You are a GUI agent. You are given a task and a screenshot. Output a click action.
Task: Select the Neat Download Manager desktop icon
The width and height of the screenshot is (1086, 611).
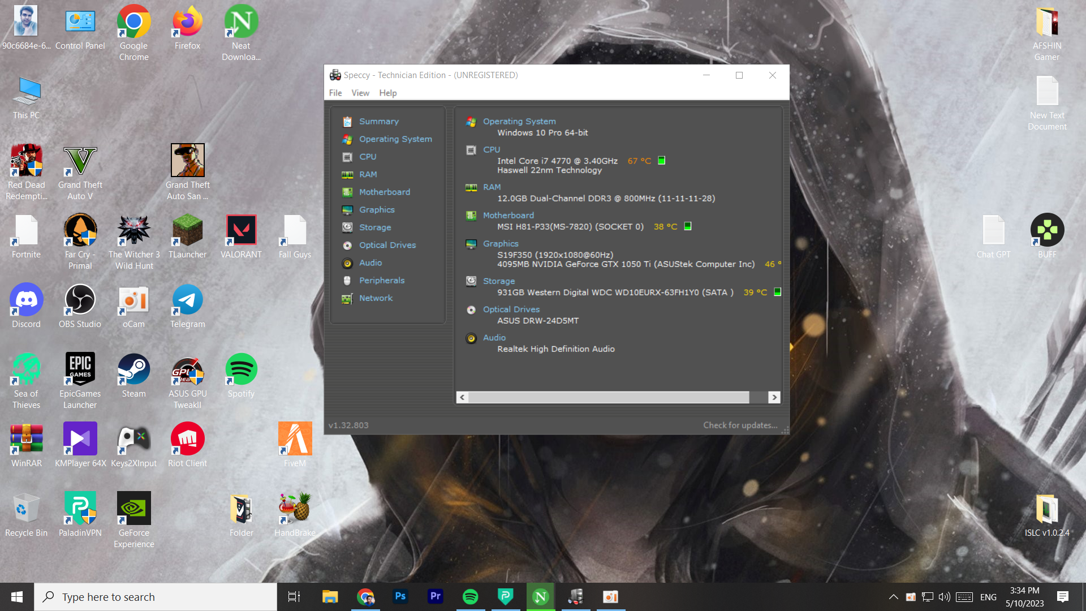click(x=241, y=33)
